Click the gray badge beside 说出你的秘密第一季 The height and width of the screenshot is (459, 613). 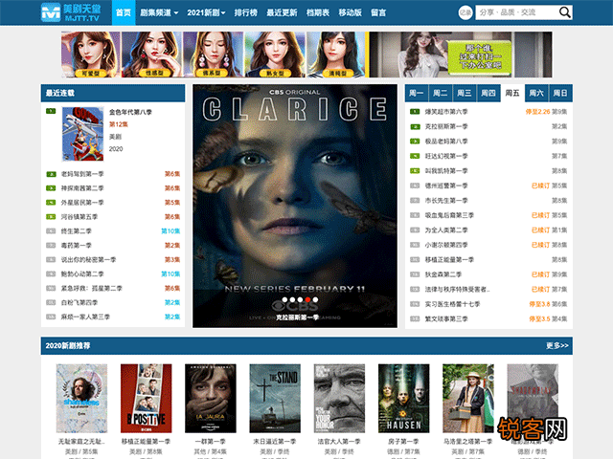click(x=51, y=259)
